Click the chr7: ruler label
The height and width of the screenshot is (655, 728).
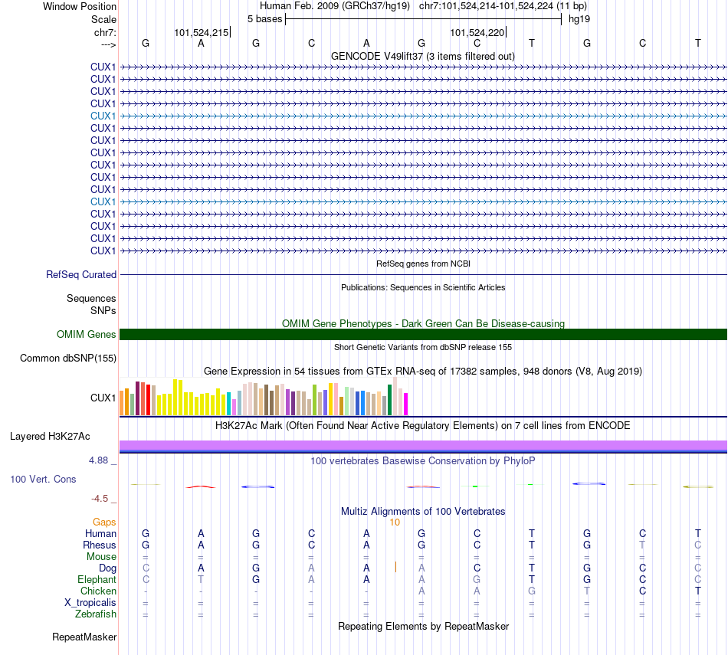point(105,32)
